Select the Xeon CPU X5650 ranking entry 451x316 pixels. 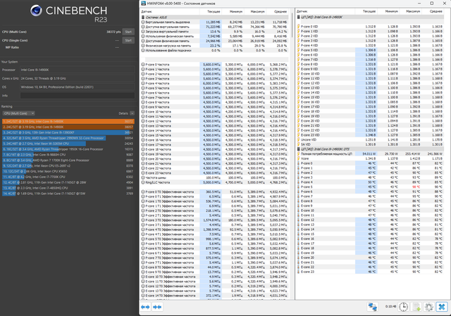pyautogui.click(x=68, y=171)
